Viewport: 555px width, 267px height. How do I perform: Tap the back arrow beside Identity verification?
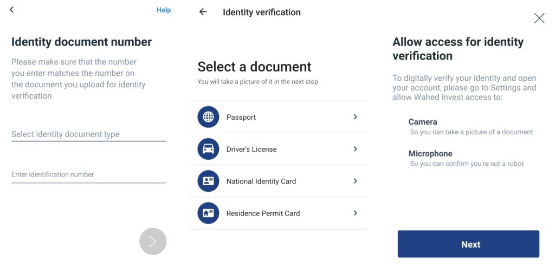pyautogui.click(x=203, y=12)
